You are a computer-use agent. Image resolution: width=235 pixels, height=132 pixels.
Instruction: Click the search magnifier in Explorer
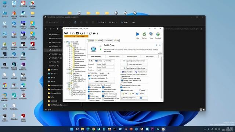coord(202,29)
